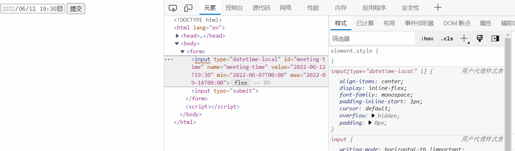The height and width of the screenshot is (151, 515).
Task: Collapse the body element node
Action: pos(177,44)
